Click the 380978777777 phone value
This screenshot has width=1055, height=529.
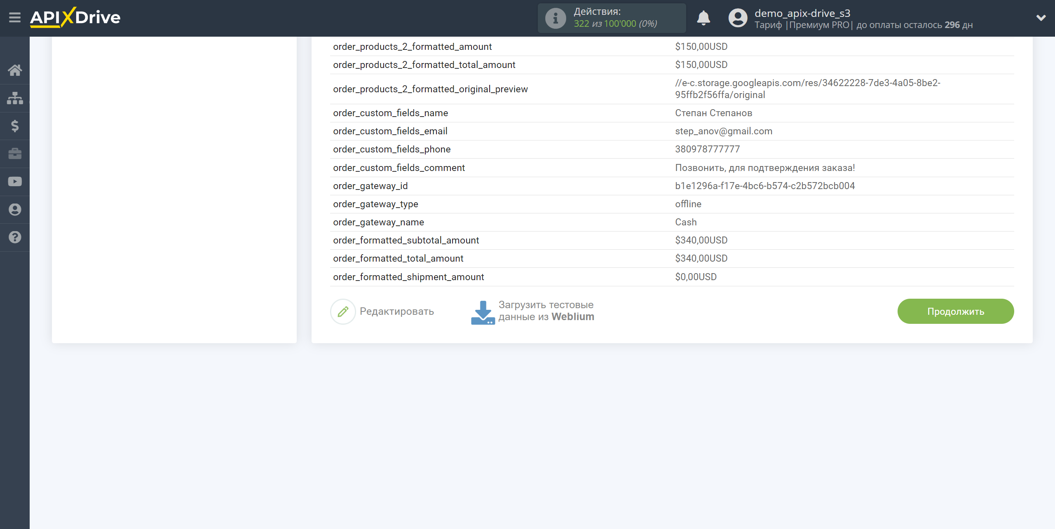point(707,149)
